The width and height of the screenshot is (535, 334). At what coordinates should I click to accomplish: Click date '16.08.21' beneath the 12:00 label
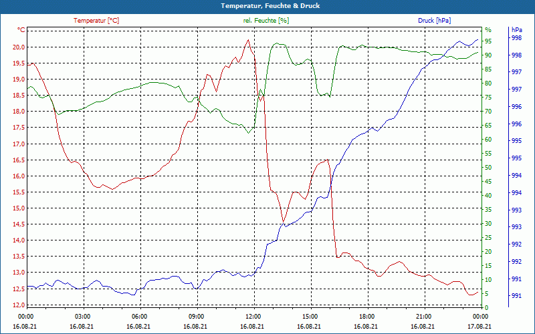click(253, 326)
